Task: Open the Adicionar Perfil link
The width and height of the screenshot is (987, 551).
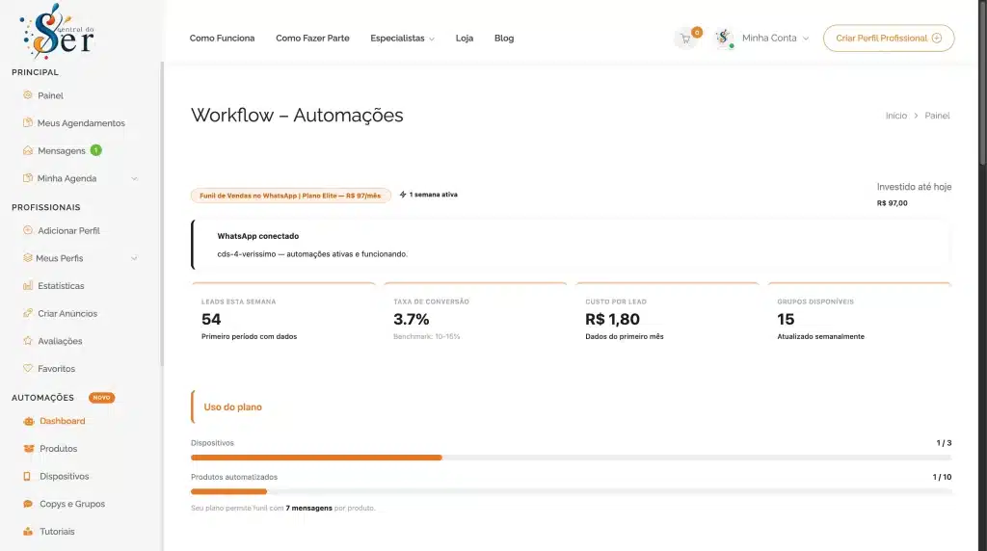Action: pos(68,231)
